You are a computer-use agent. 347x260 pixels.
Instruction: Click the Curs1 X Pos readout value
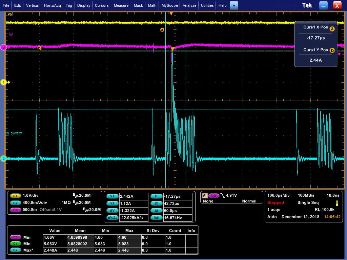click(x=315, y=38)
